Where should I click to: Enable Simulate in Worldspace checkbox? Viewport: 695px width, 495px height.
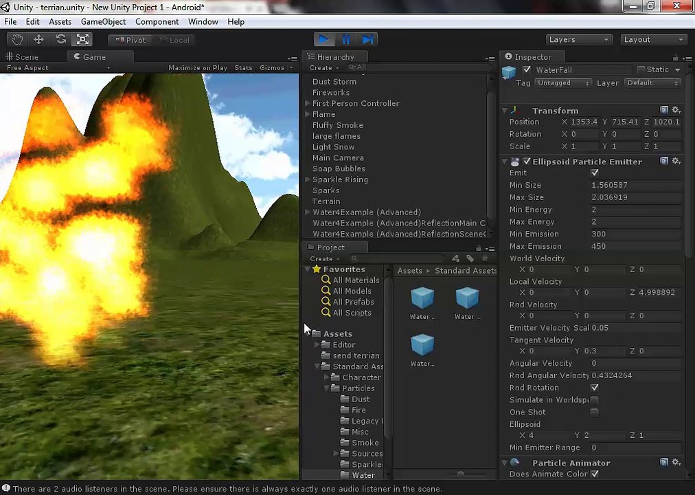(x=594, y=400)
